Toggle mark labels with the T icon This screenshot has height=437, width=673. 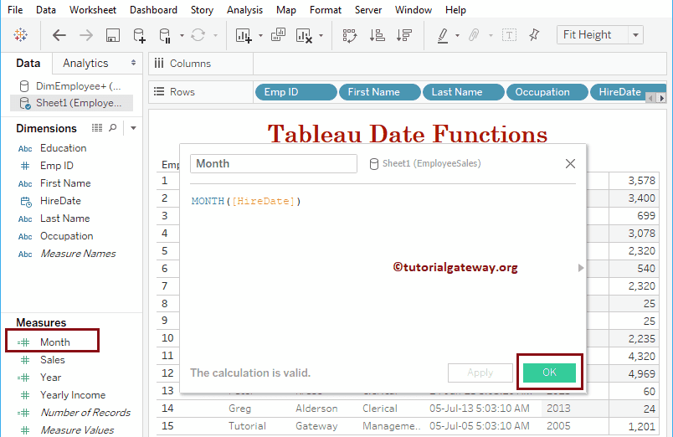(509, 35)
